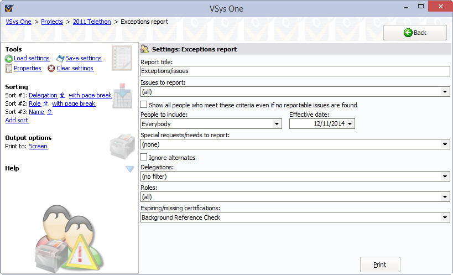Click the Add sort link
Screen dimensions: 453x275
tap(17, 120)
